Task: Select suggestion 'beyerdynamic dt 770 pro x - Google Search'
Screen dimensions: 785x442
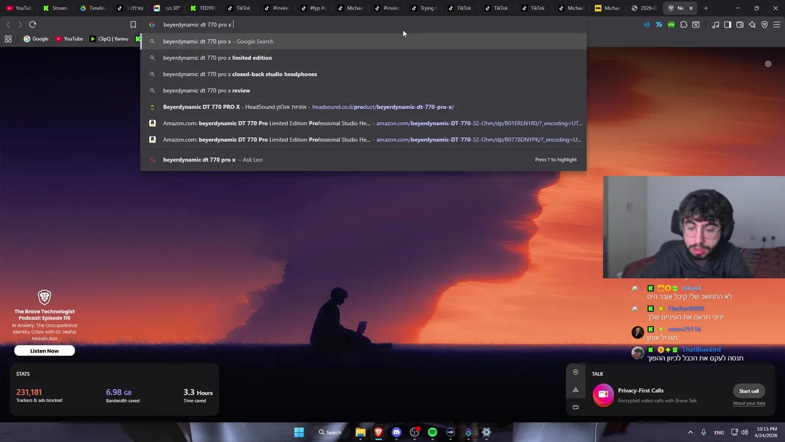Action: click(363, 41)
